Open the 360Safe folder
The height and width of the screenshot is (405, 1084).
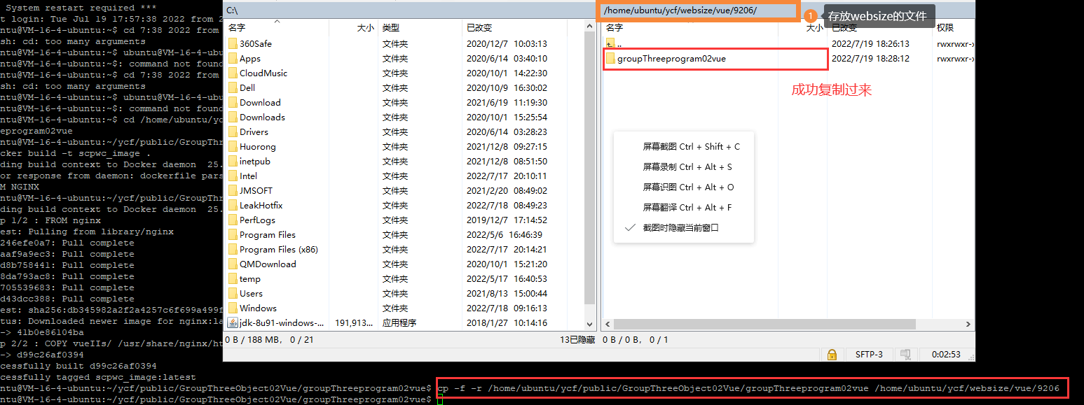click(256, 43)
